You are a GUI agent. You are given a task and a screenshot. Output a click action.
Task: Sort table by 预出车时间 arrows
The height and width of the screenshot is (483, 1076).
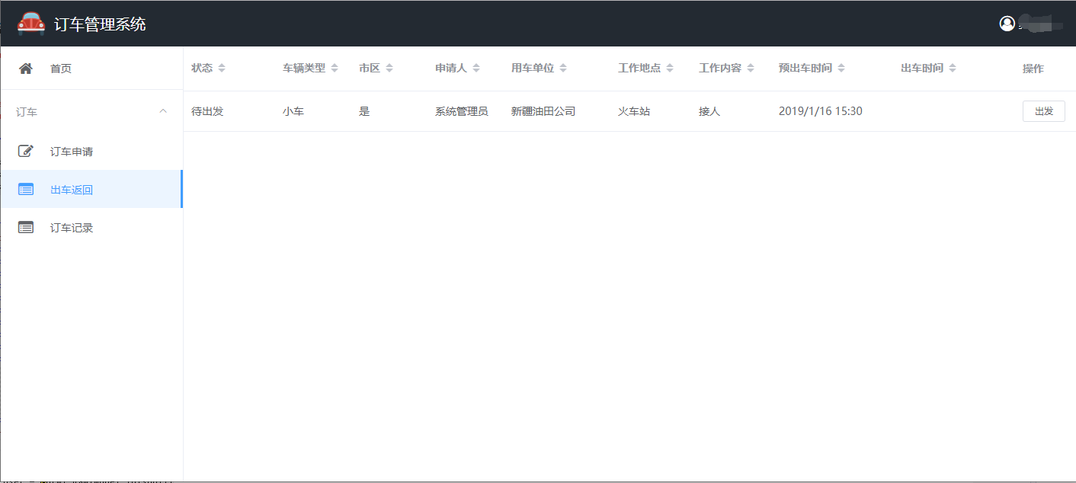click(841, 69)
